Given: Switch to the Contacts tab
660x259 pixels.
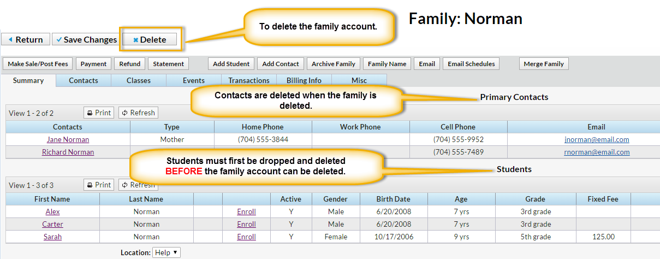Looking at the screenshot, I should click(x=84, y=80).
